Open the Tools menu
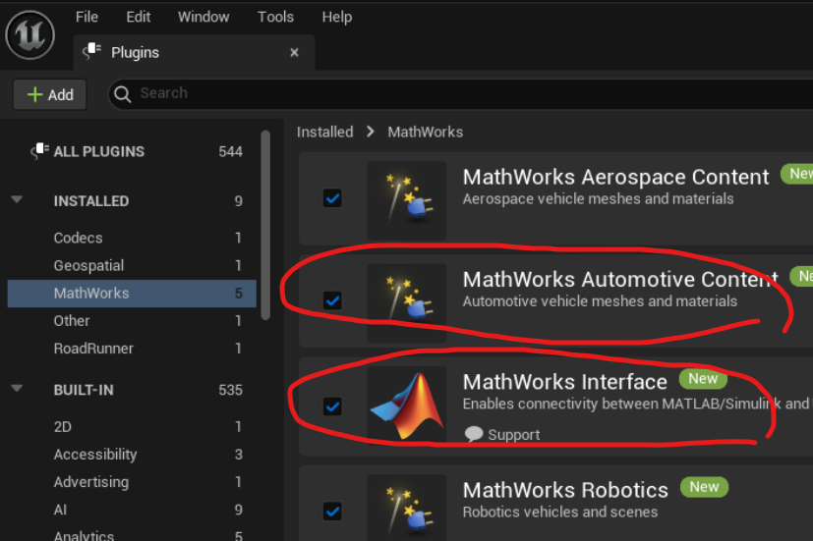Viewport: 813px width, 541px height. pyautogui.click(x=275, y=17)
